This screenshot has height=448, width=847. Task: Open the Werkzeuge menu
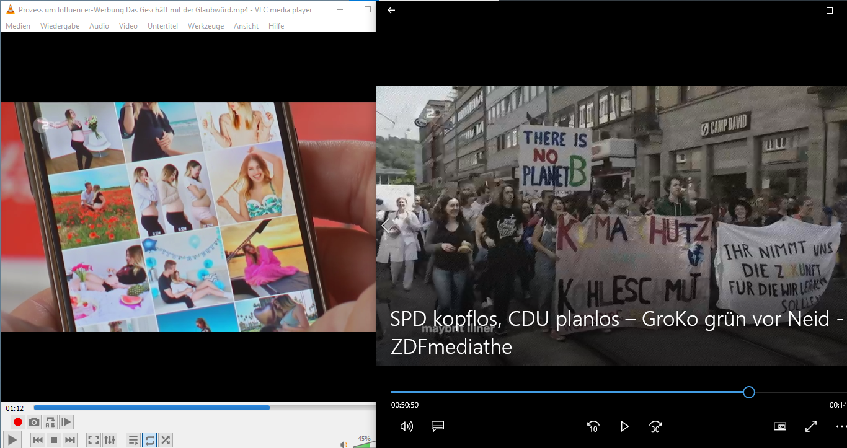[206, 26]
